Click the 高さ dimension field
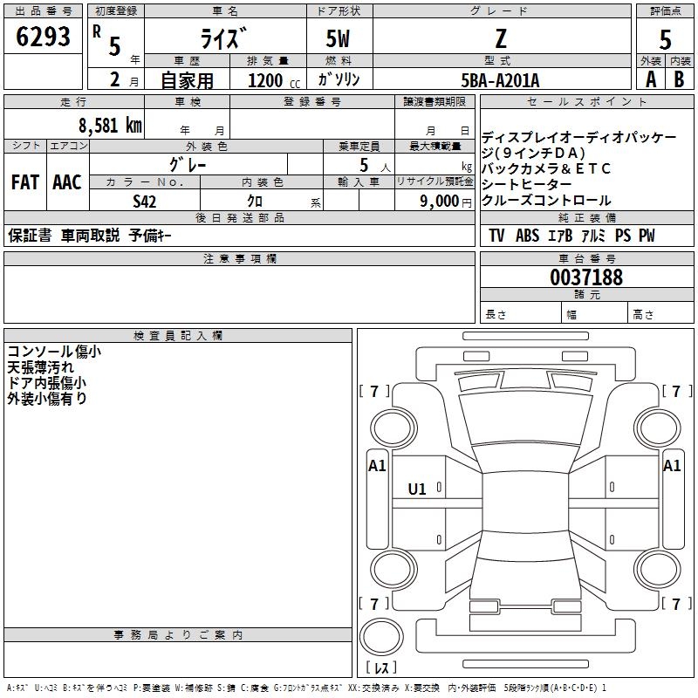The image size is (698, 698). point(661,312)
